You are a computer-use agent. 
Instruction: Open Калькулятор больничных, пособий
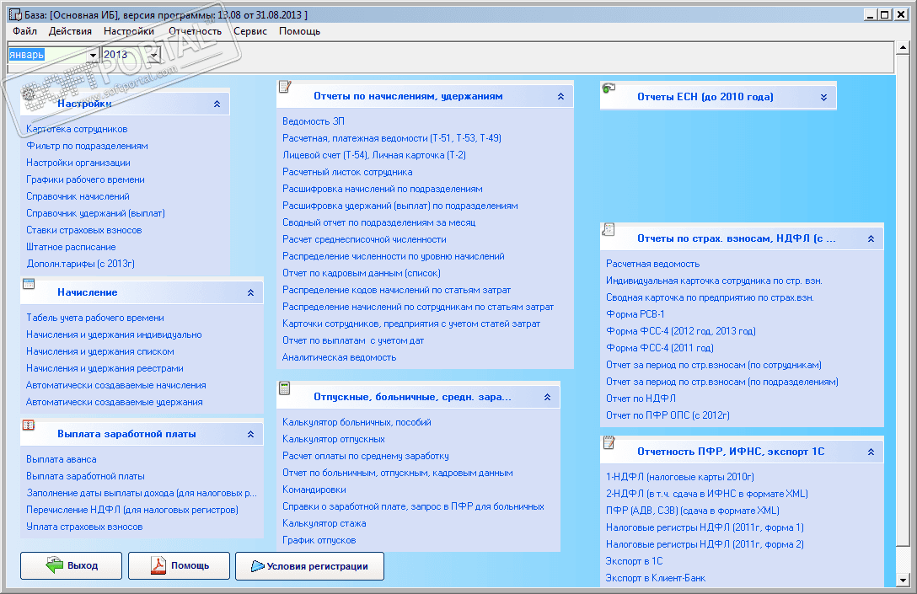pos(357,422)
